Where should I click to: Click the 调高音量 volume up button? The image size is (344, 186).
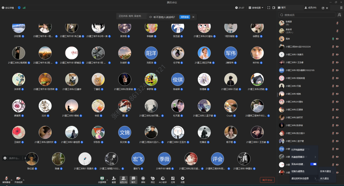tap(185, 17)
